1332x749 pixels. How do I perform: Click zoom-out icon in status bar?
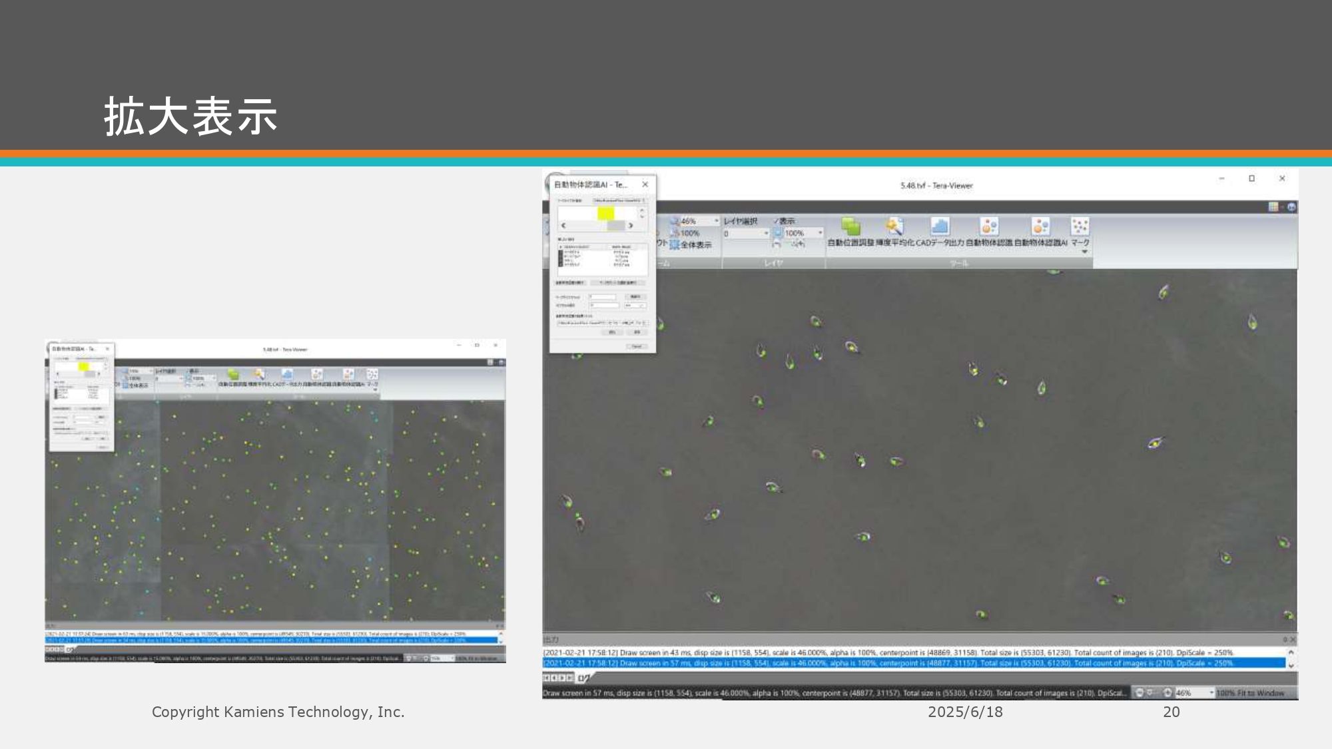[x=1140, y=693]
